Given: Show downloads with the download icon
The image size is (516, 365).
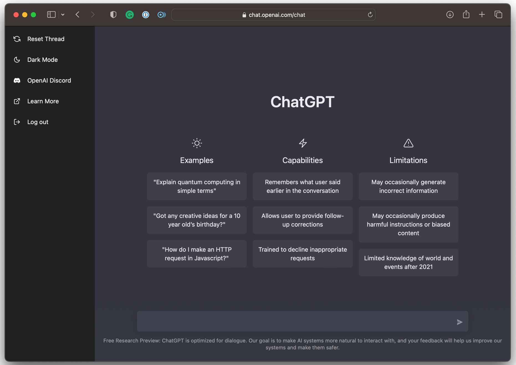Looking at the screenshot, I should click(450, 15).
